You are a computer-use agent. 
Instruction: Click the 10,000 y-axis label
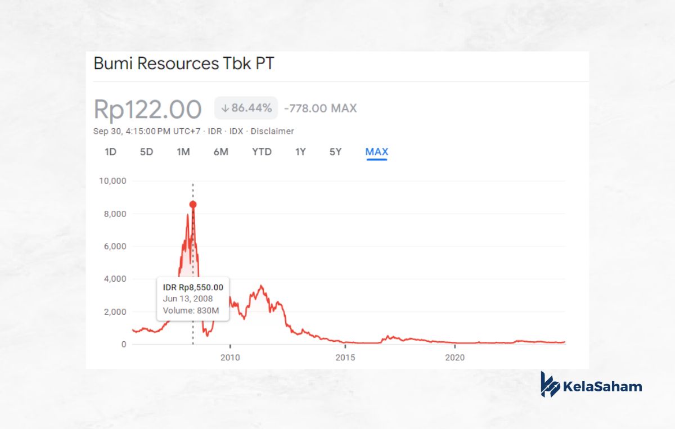[x=112, y=181]
